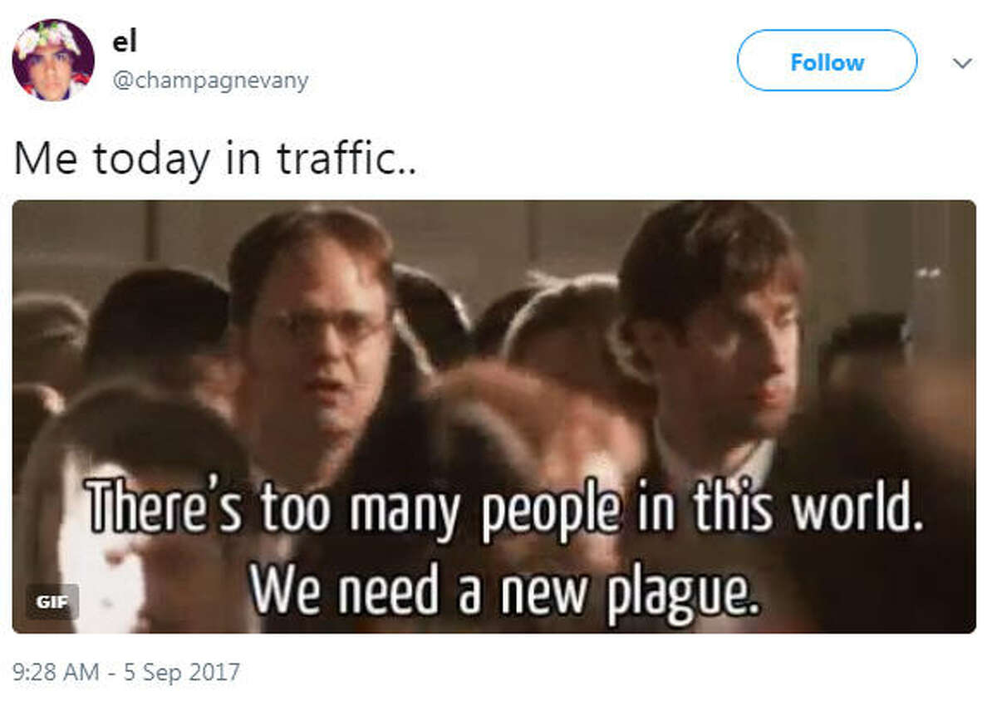This screenshot has height=701, width=997.
Task: Click the man wearing glasses in the GIF
Action: pos(316,349)
